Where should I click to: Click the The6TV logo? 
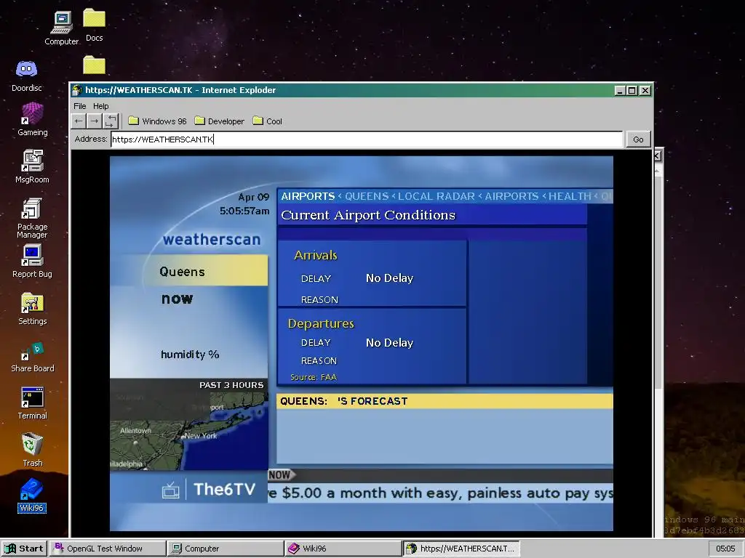[224, 489]
